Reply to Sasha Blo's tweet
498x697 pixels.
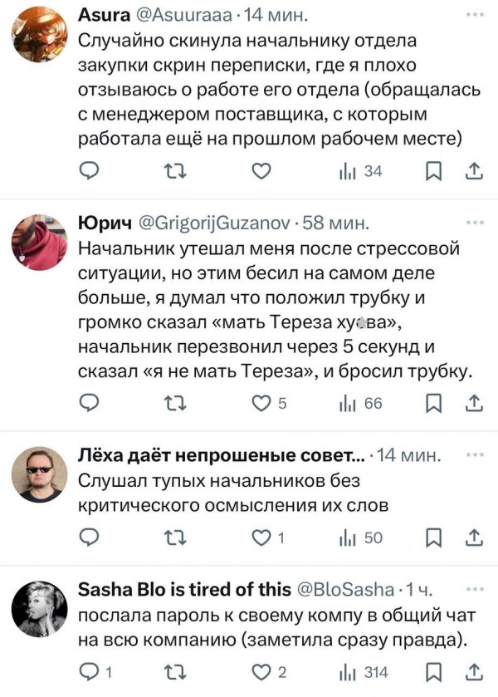point(89,672)
